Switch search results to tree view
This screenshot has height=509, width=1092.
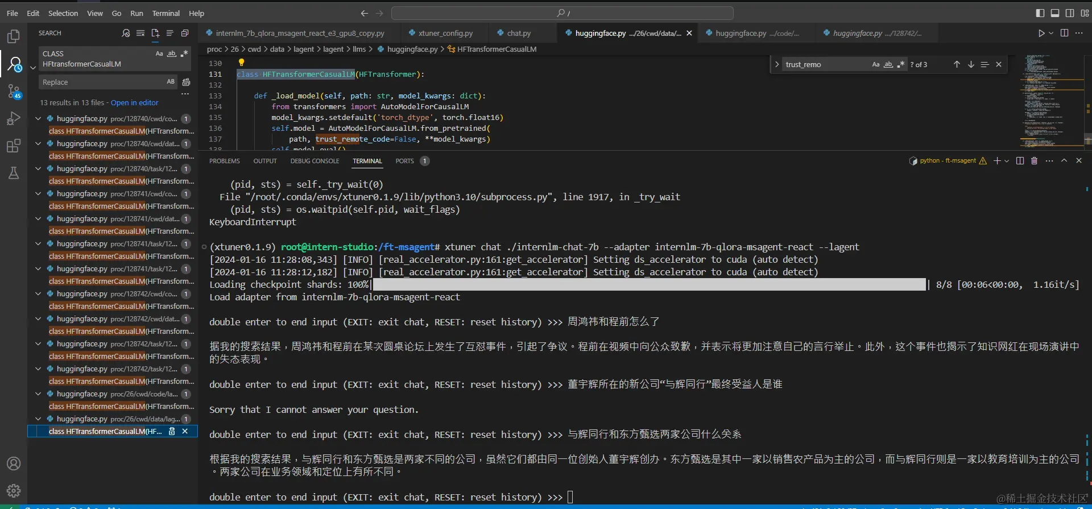(170, 33)
